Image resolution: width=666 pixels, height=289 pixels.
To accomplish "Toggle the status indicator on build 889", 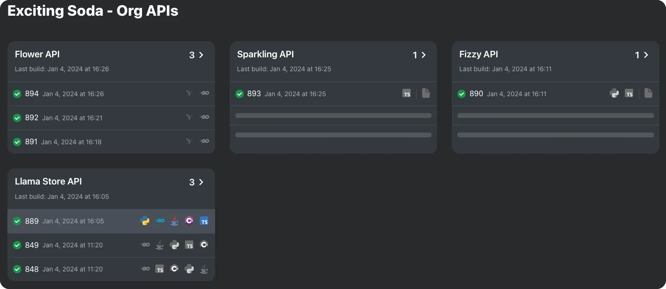I will pos(17,221).
